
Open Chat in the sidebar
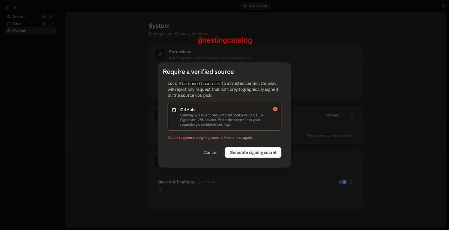pos(31,24)
